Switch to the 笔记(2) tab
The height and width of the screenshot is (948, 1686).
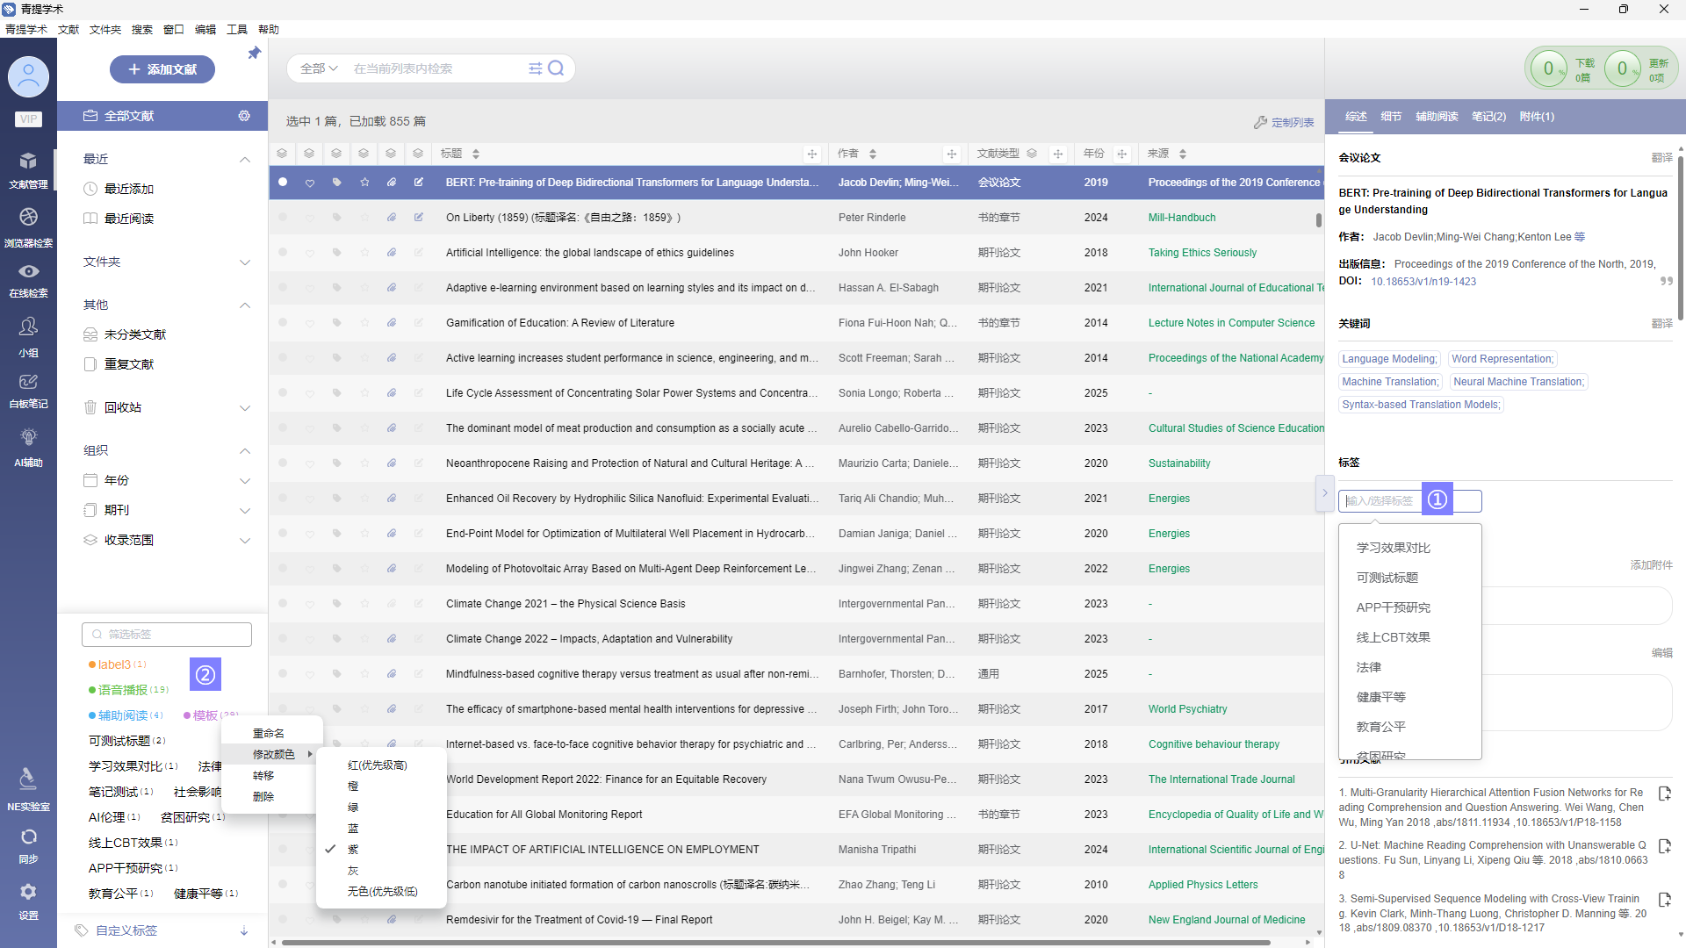[x=1488, y=117]
